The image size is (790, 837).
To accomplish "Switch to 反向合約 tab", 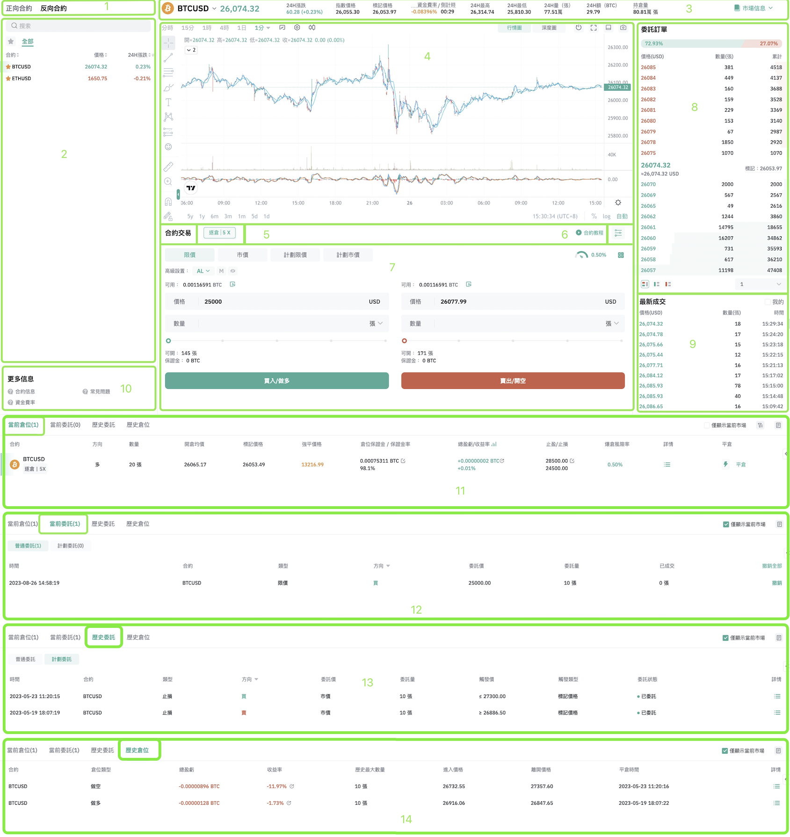I will (53, 8).
